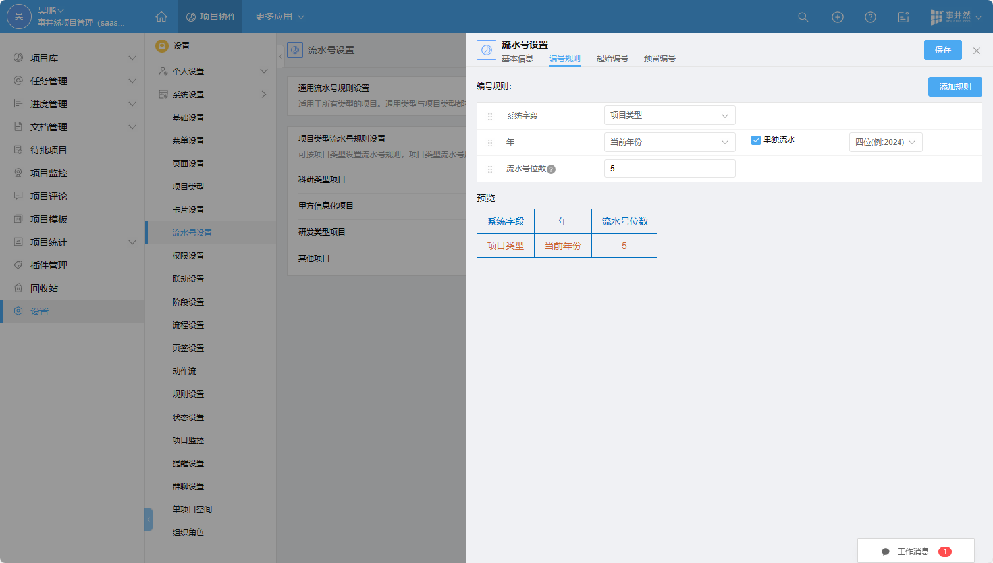The height and width of the screenshot is (563, 993).
Task: Select the 编号规则 tab
Action: coord(565,59)
